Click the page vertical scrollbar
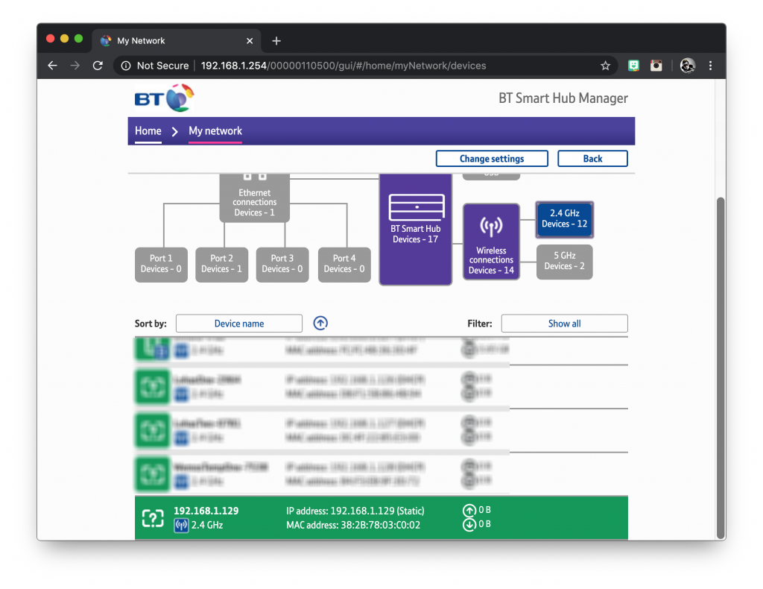 click(721, 368)
